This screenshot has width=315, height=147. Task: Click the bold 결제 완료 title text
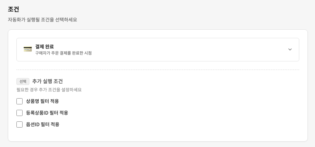44,46
